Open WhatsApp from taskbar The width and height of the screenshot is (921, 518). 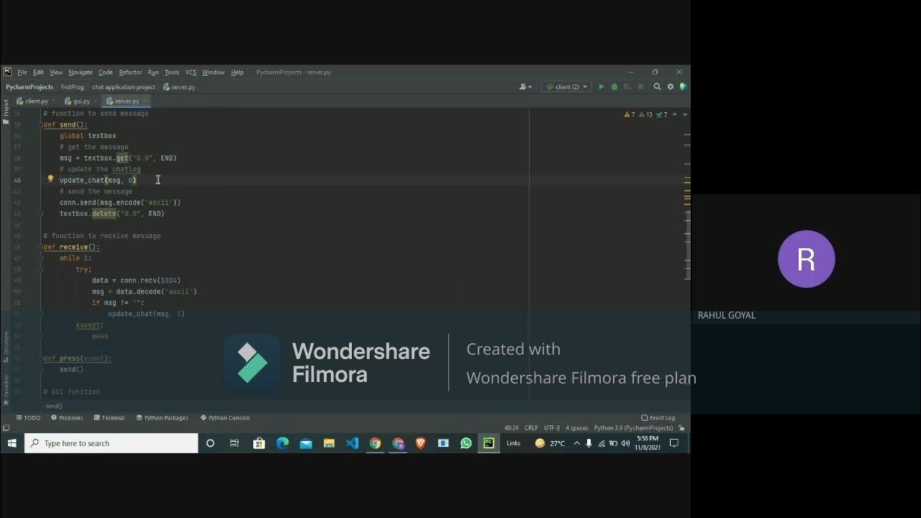466,443
